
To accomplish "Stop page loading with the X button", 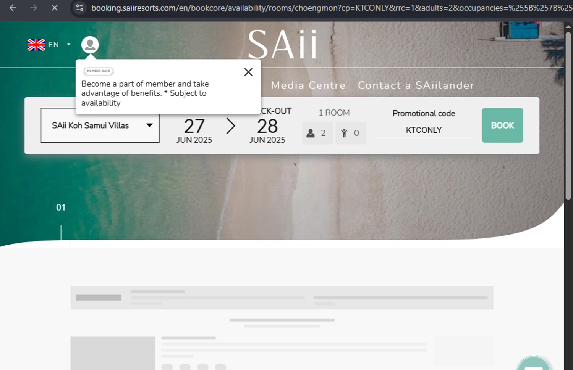I will pyautogui.click(x=55, y=8).
